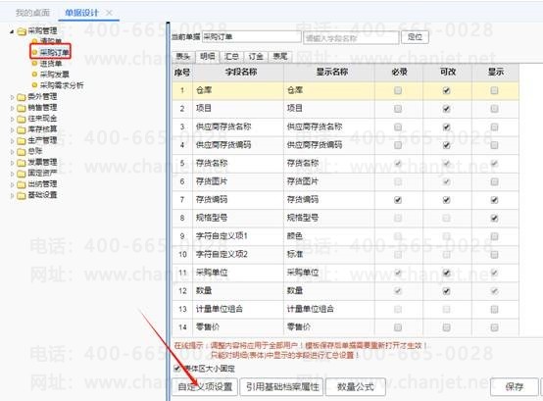543x401 pixels.
Task: Click the 发票管理 folder icon
Action: (22, 163)
